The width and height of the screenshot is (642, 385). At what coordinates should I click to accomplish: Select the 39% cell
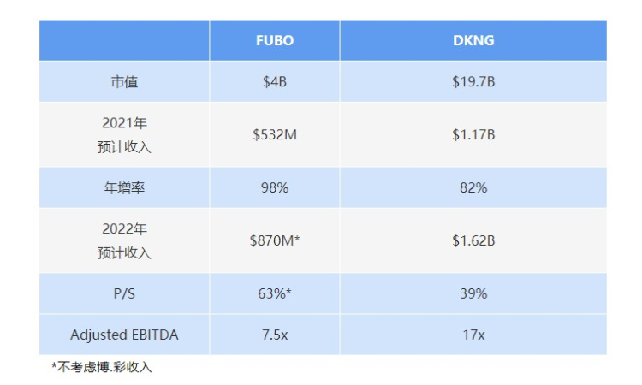click(x=473, y=293)
